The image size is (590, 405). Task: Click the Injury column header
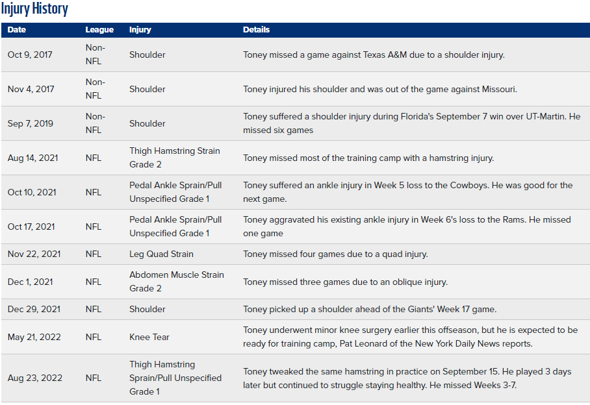point(140,30)
